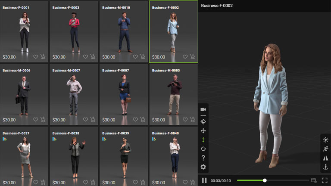Enter fullscreen viewer mode

325,180
